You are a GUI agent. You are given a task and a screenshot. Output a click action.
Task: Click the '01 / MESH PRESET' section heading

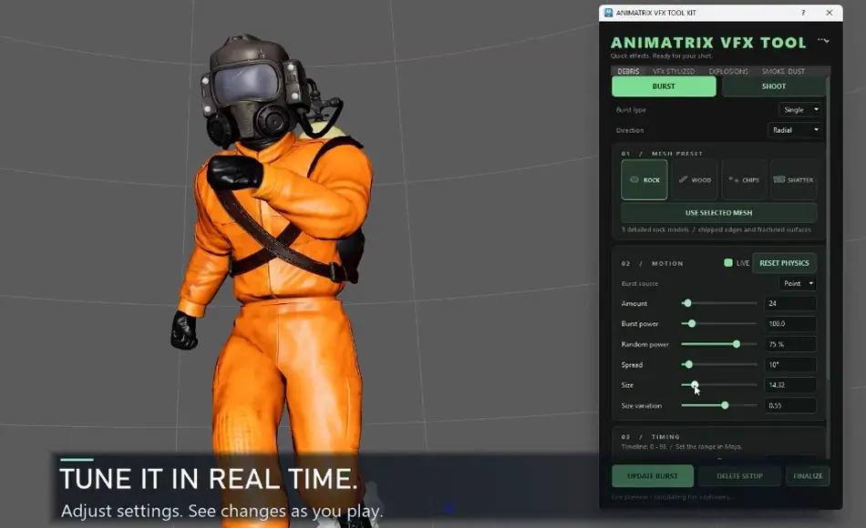[662, 153]
